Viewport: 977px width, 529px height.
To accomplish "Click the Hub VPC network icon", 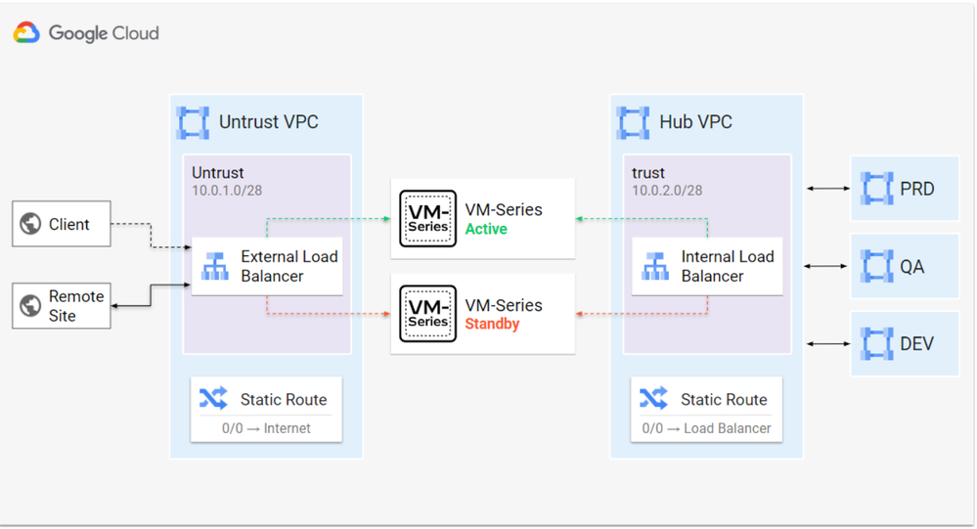I will (633, 122).
